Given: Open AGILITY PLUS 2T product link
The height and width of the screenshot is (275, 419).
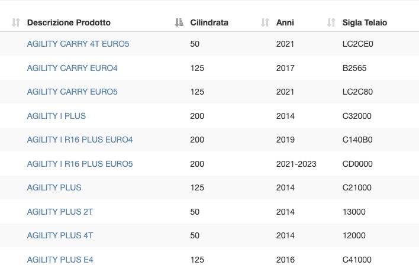Looking at the screenshot, I should pos(60,212).
